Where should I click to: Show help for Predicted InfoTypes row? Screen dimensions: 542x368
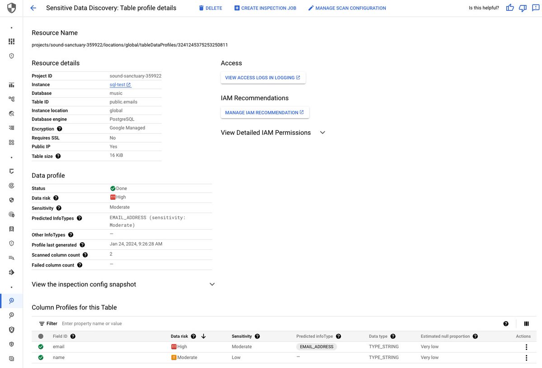click(x=79, y=218)
